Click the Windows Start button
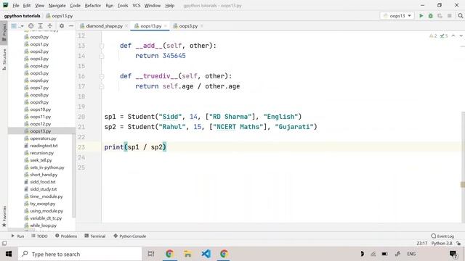The image size is (465, 261). tap(9, 254)
